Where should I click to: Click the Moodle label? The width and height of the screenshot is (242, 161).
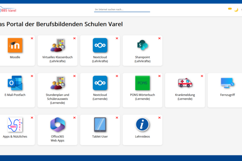[x=15, y=57]
